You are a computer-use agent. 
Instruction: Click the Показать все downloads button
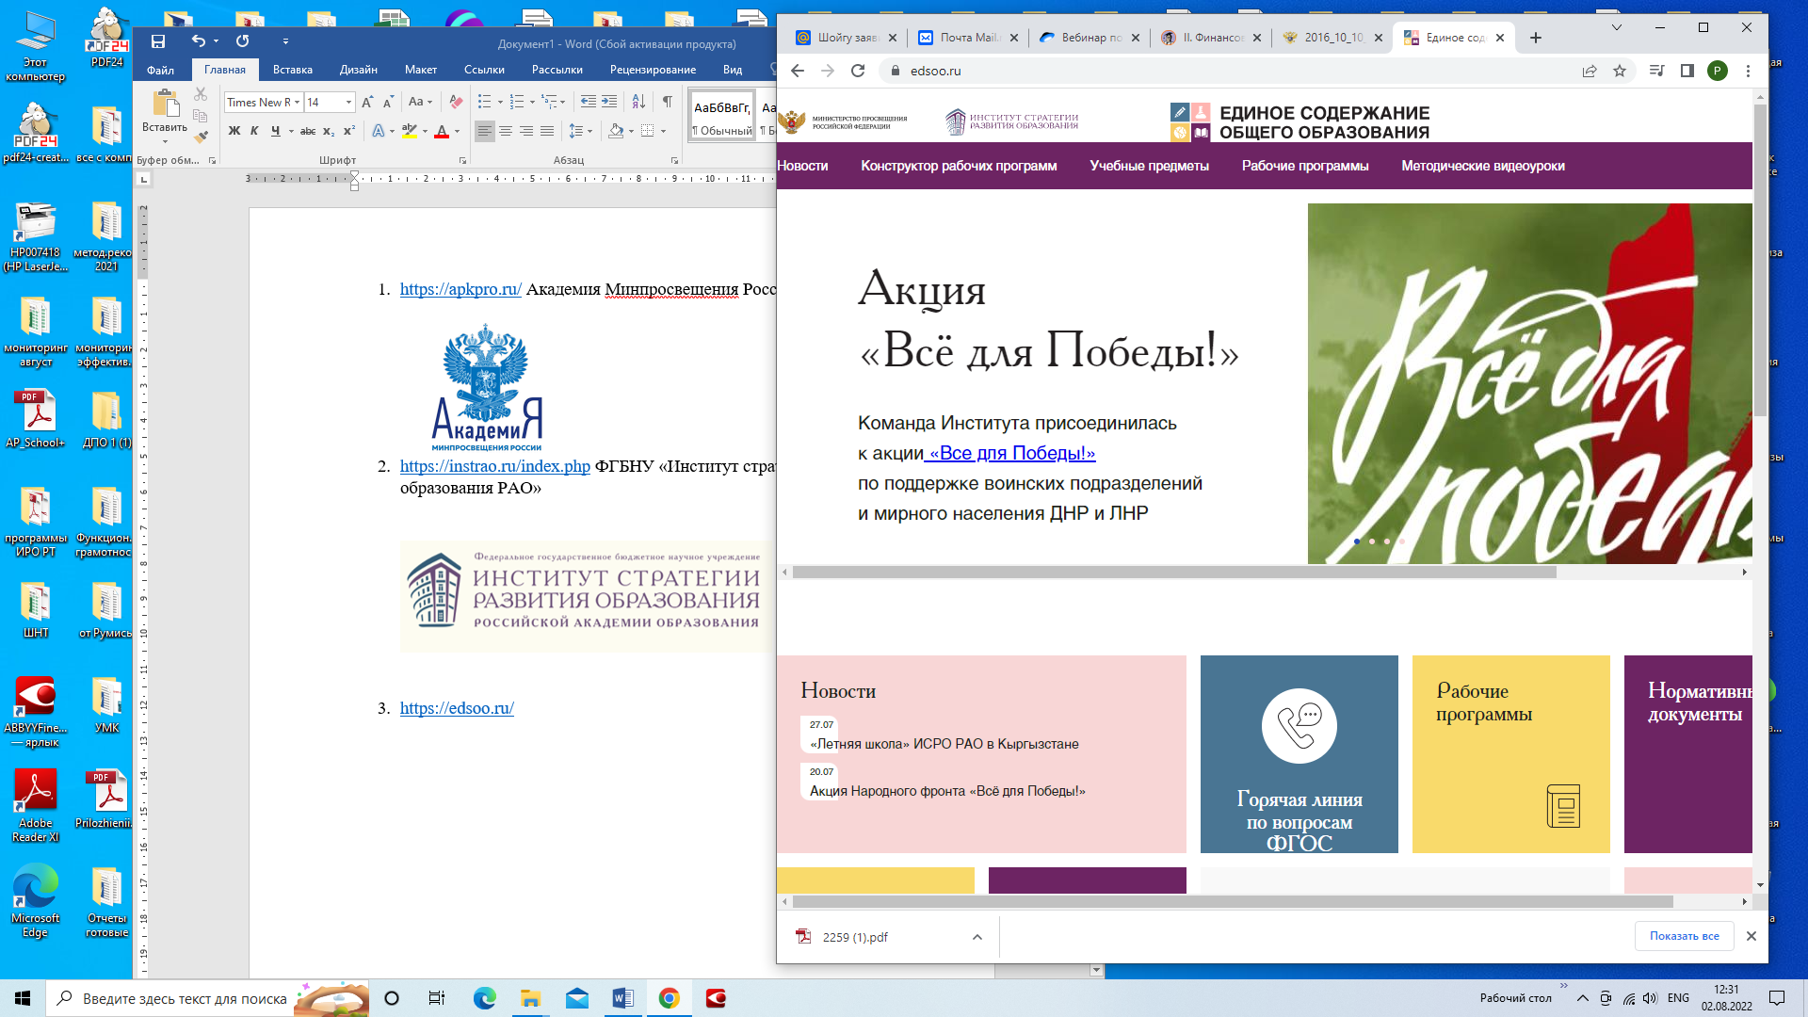tap(1684, 936)
